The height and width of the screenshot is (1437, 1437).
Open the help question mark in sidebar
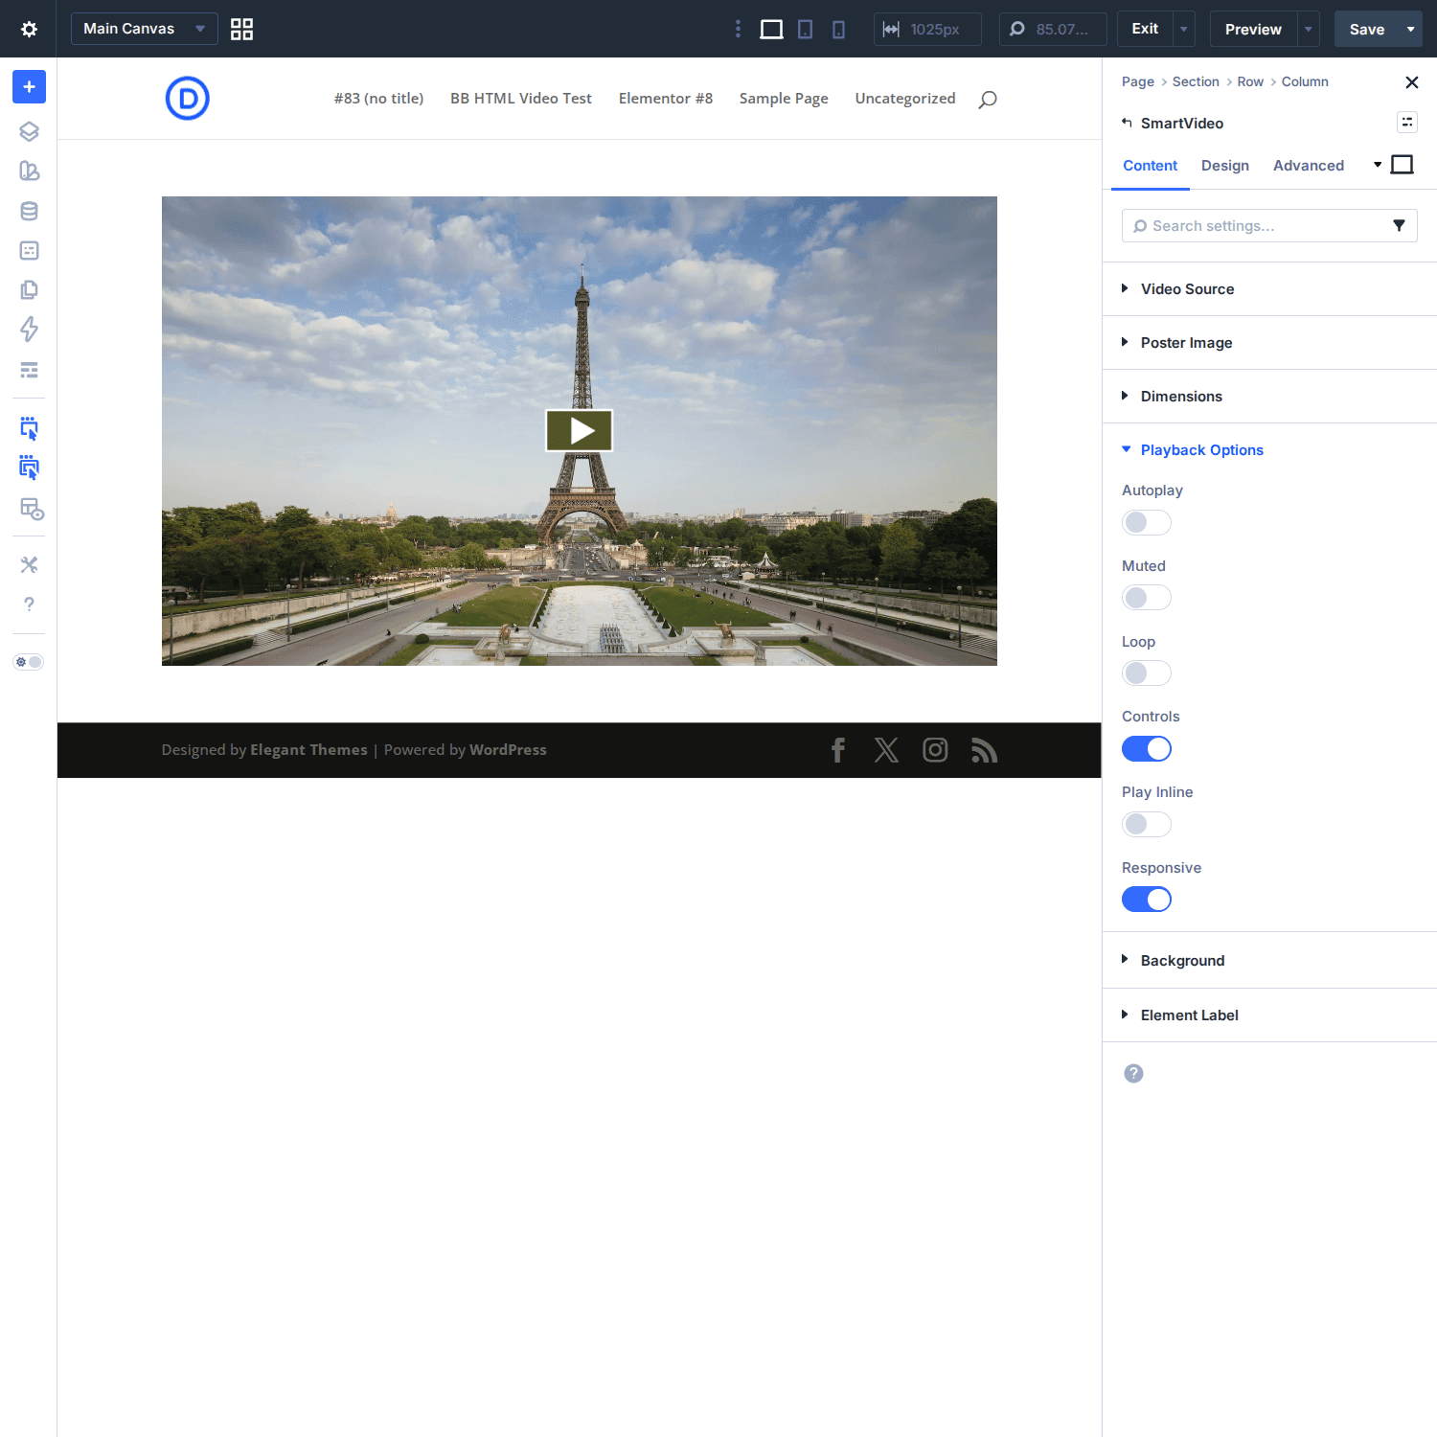pyautogui.click(x=29, y=604)
